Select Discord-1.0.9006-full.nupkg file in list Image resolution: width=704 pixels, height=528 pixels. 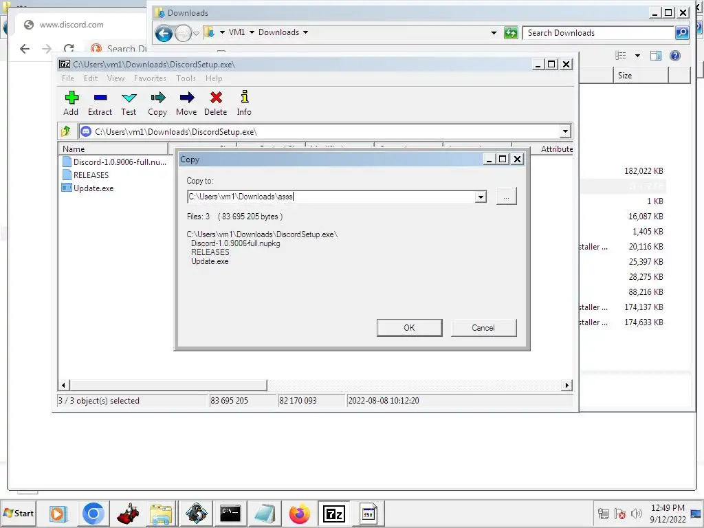pyautogui.click(x=115, y=162)
